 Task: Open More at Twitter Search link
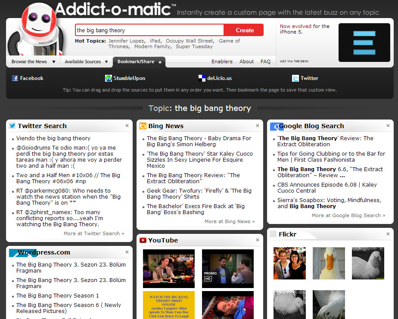point(93,233)
